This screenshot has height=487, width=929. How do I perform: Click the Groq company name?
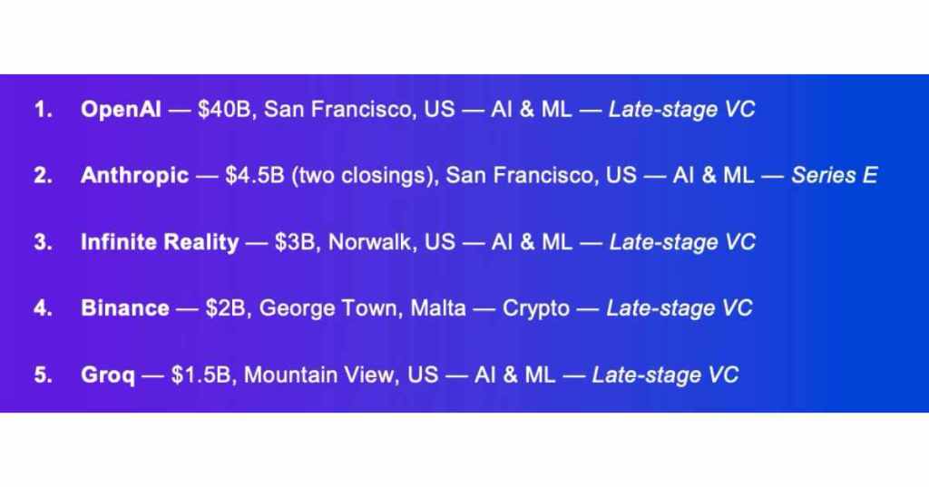coord(107,375)
